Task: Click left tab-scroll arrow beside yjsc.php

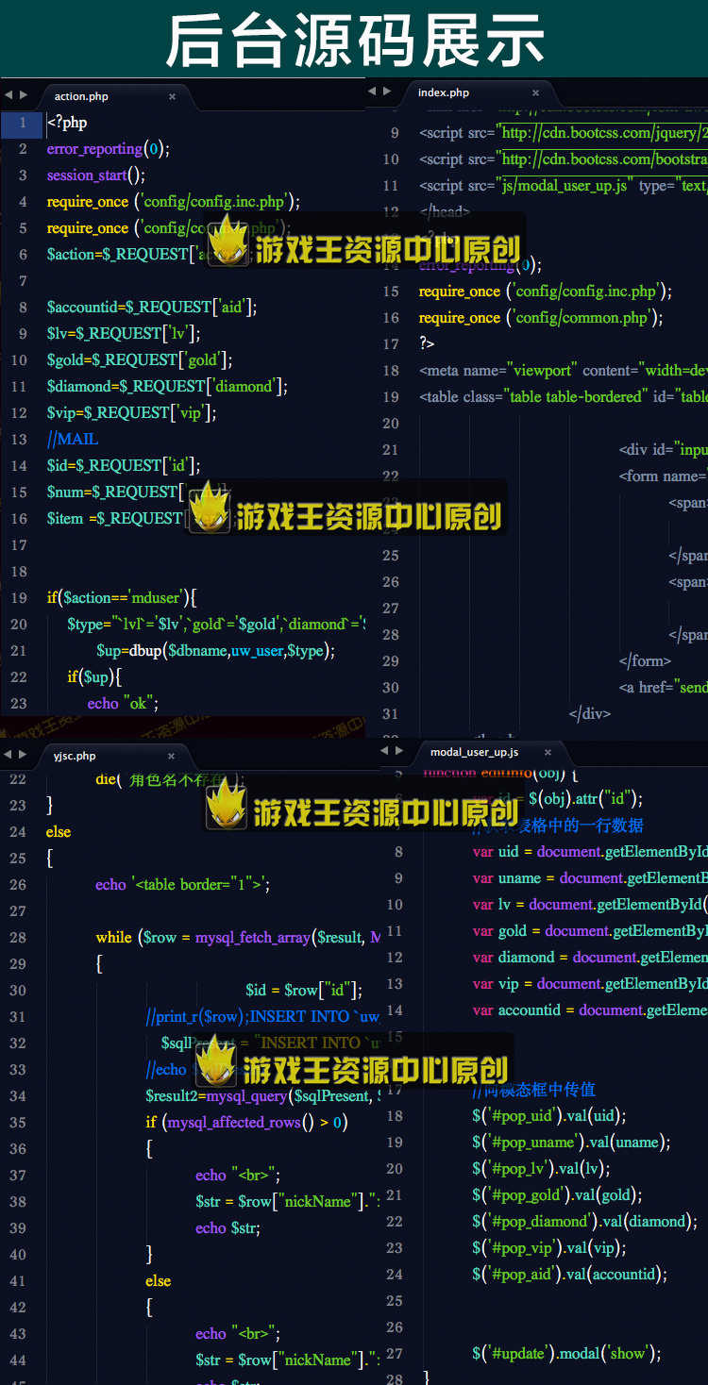Action: pos(8,755)
